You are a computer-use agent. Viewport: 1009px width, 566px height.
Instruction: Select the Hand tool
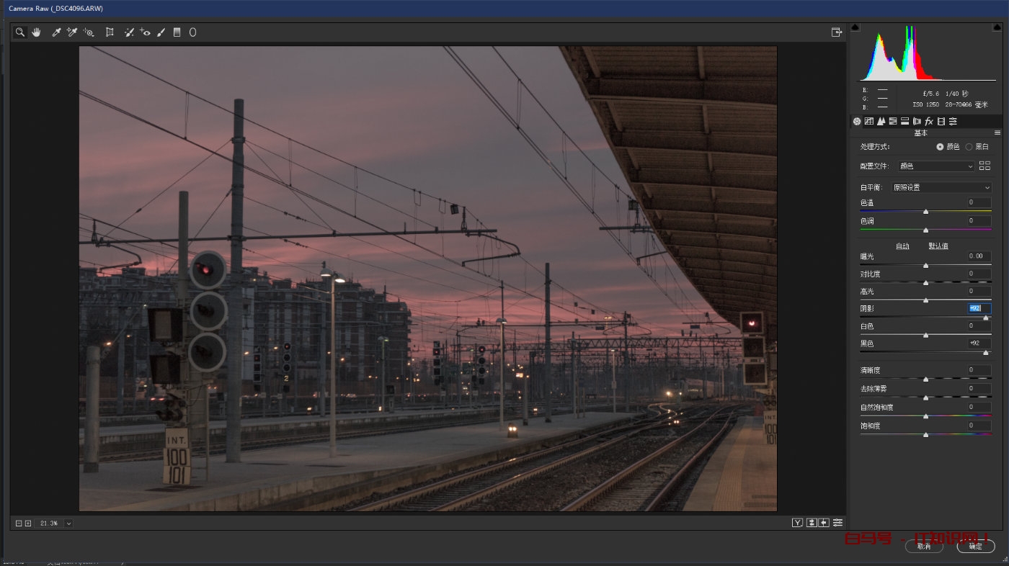36,32
